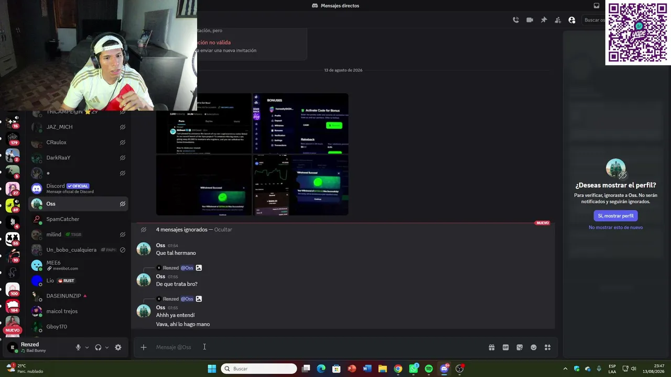Viewport: 671px width, 377px height.
Task: Select the Oss direct message
Action: point(78,204)
